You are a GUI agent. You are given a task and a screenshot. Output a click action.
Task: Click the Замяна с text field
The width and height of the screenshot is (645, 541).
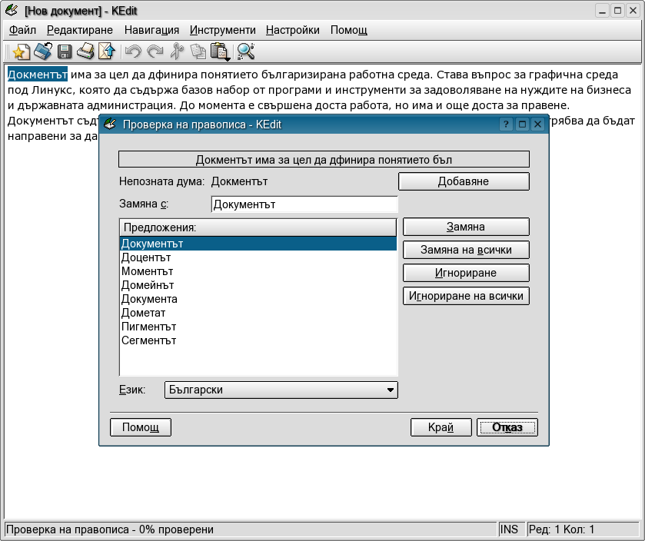[304, 205]
